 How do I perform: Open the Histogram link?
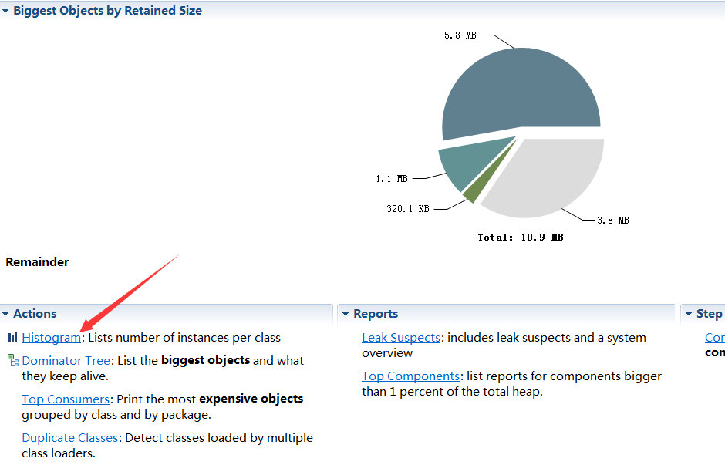[52, 338]
